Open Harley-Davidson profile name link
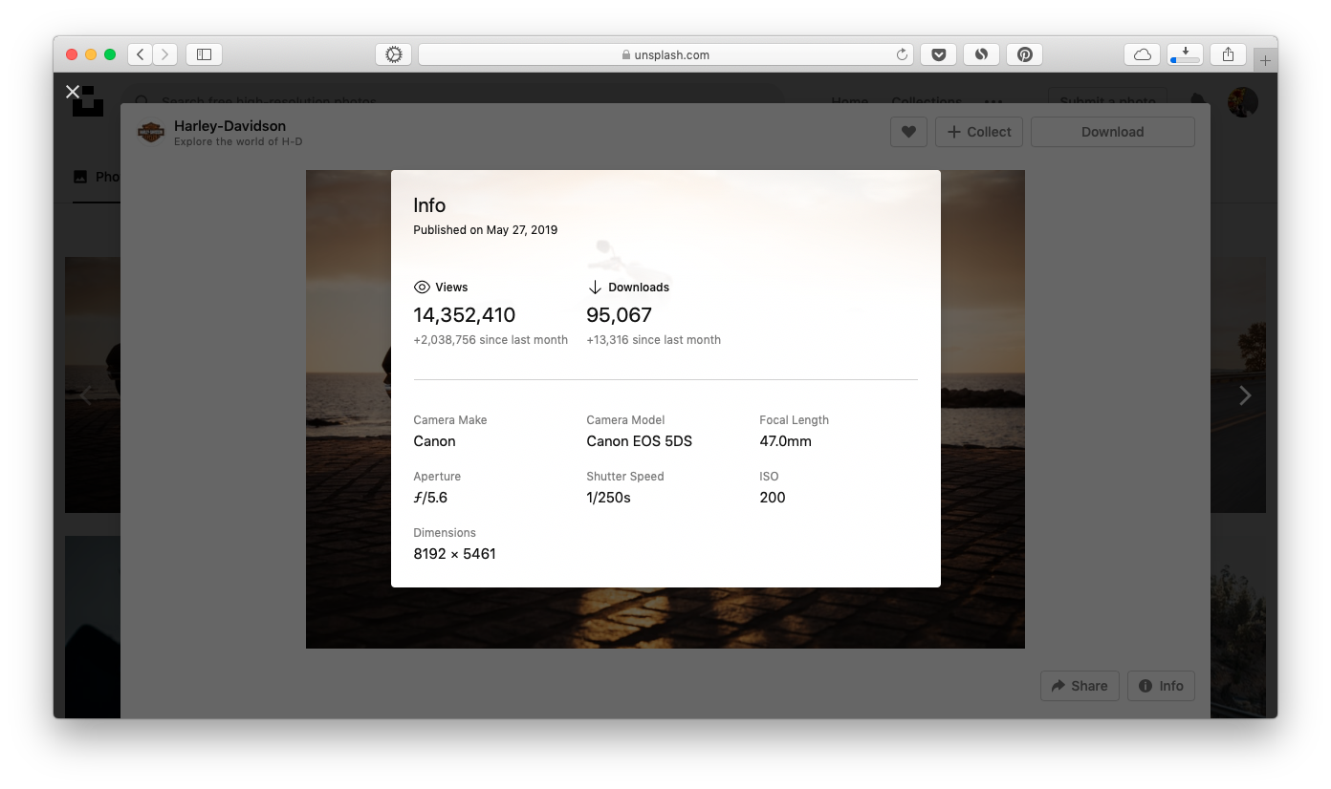Viewport: 1331px width, 789px height. (x=229, y=126)
